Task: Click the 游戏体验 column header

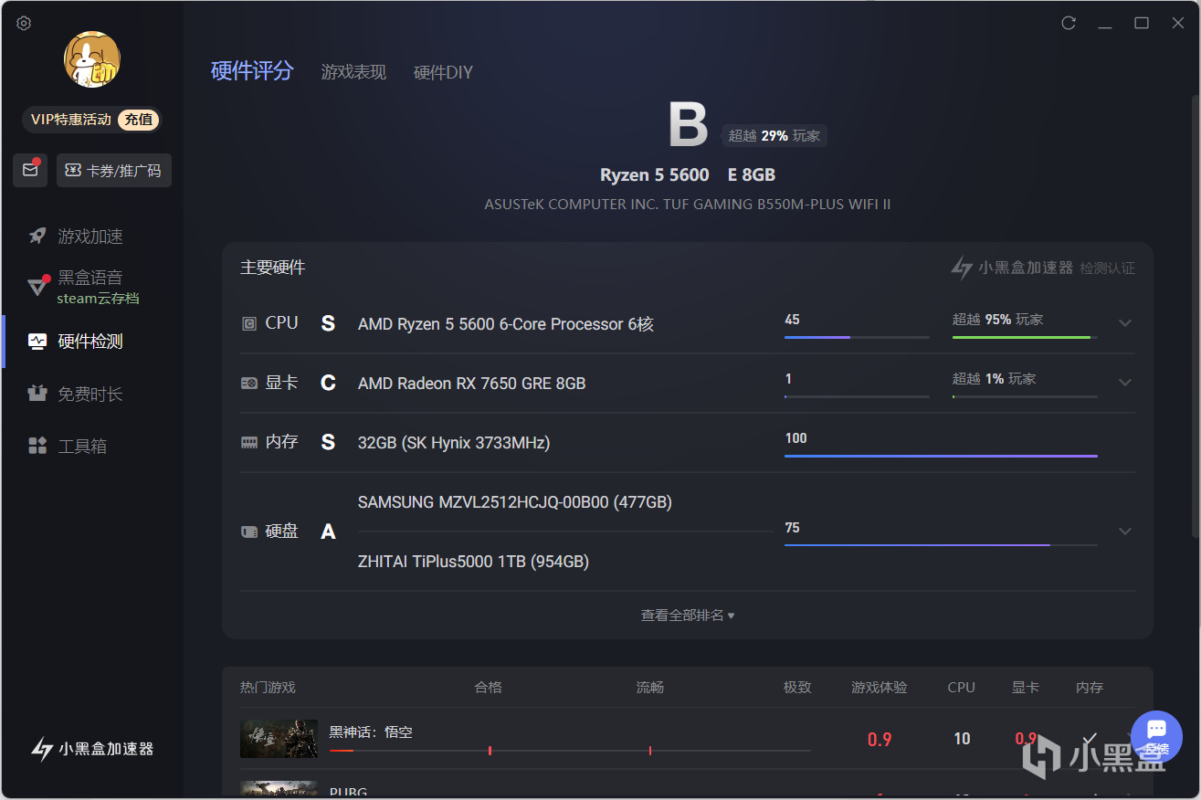Action: pyautogui.click(x=880, y=688)
